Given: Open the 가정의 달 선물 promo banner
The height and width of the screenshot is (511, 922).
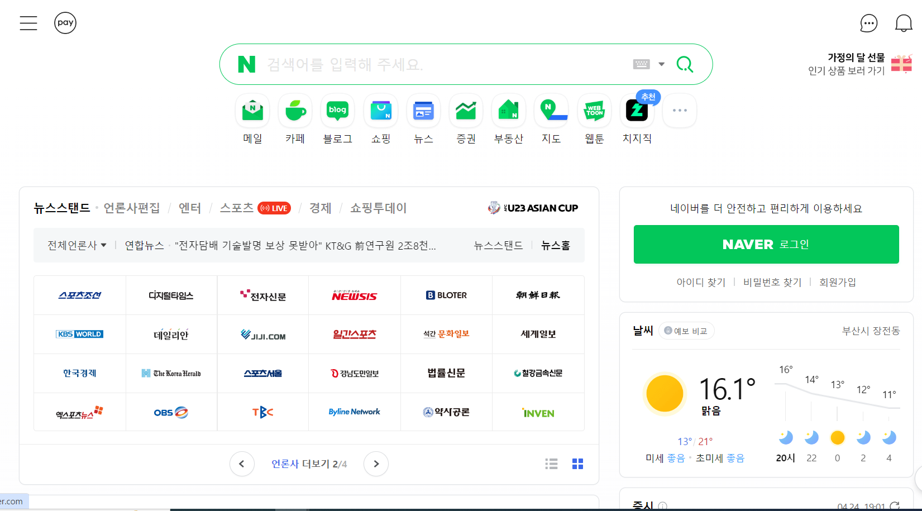Looking at the screenshot, I should coord(860,64).
